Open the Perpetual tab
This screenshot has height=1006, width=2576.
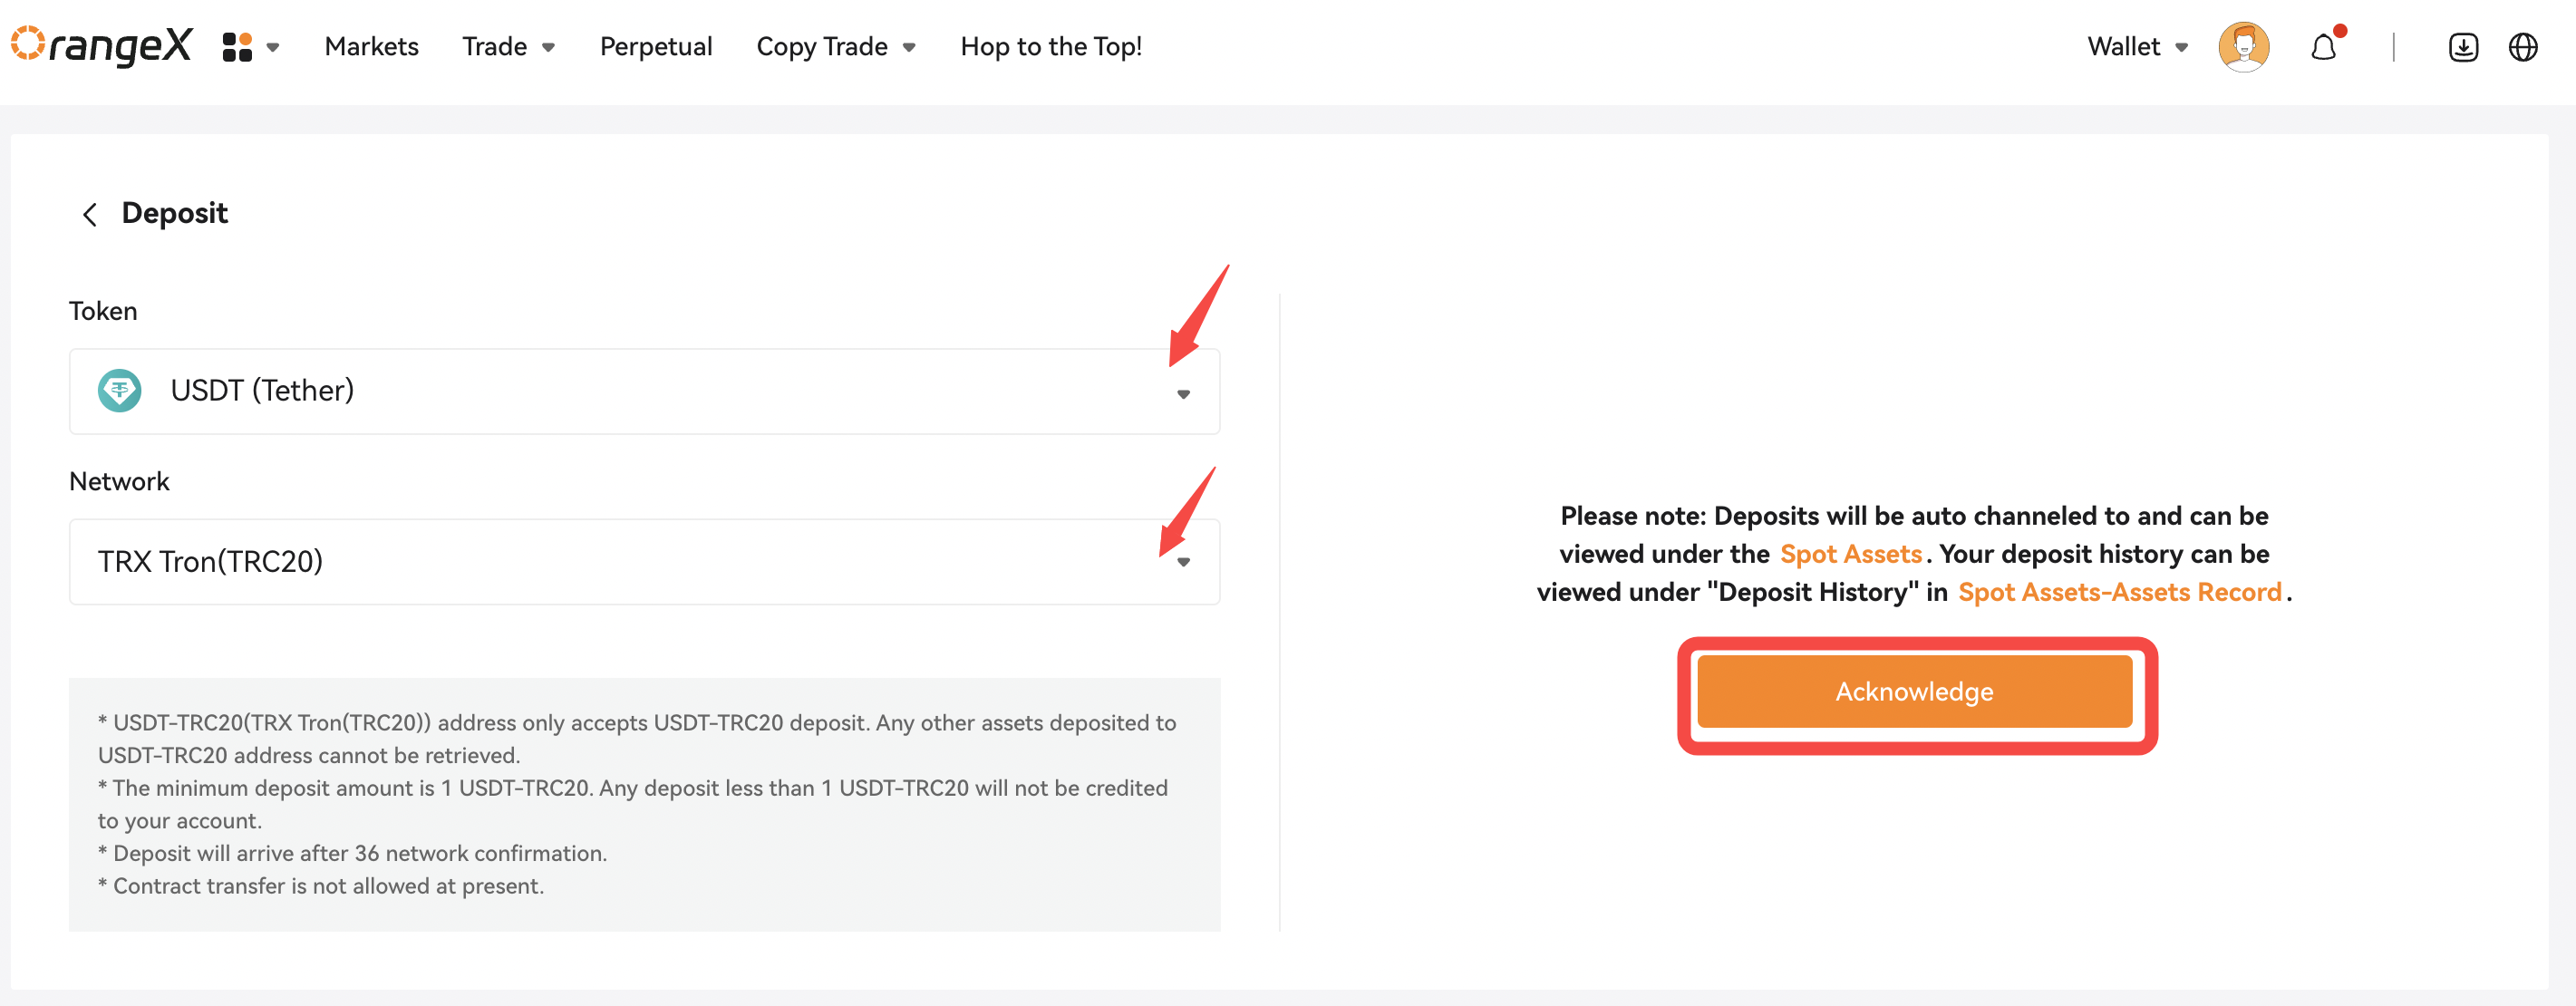coord(656,47)
